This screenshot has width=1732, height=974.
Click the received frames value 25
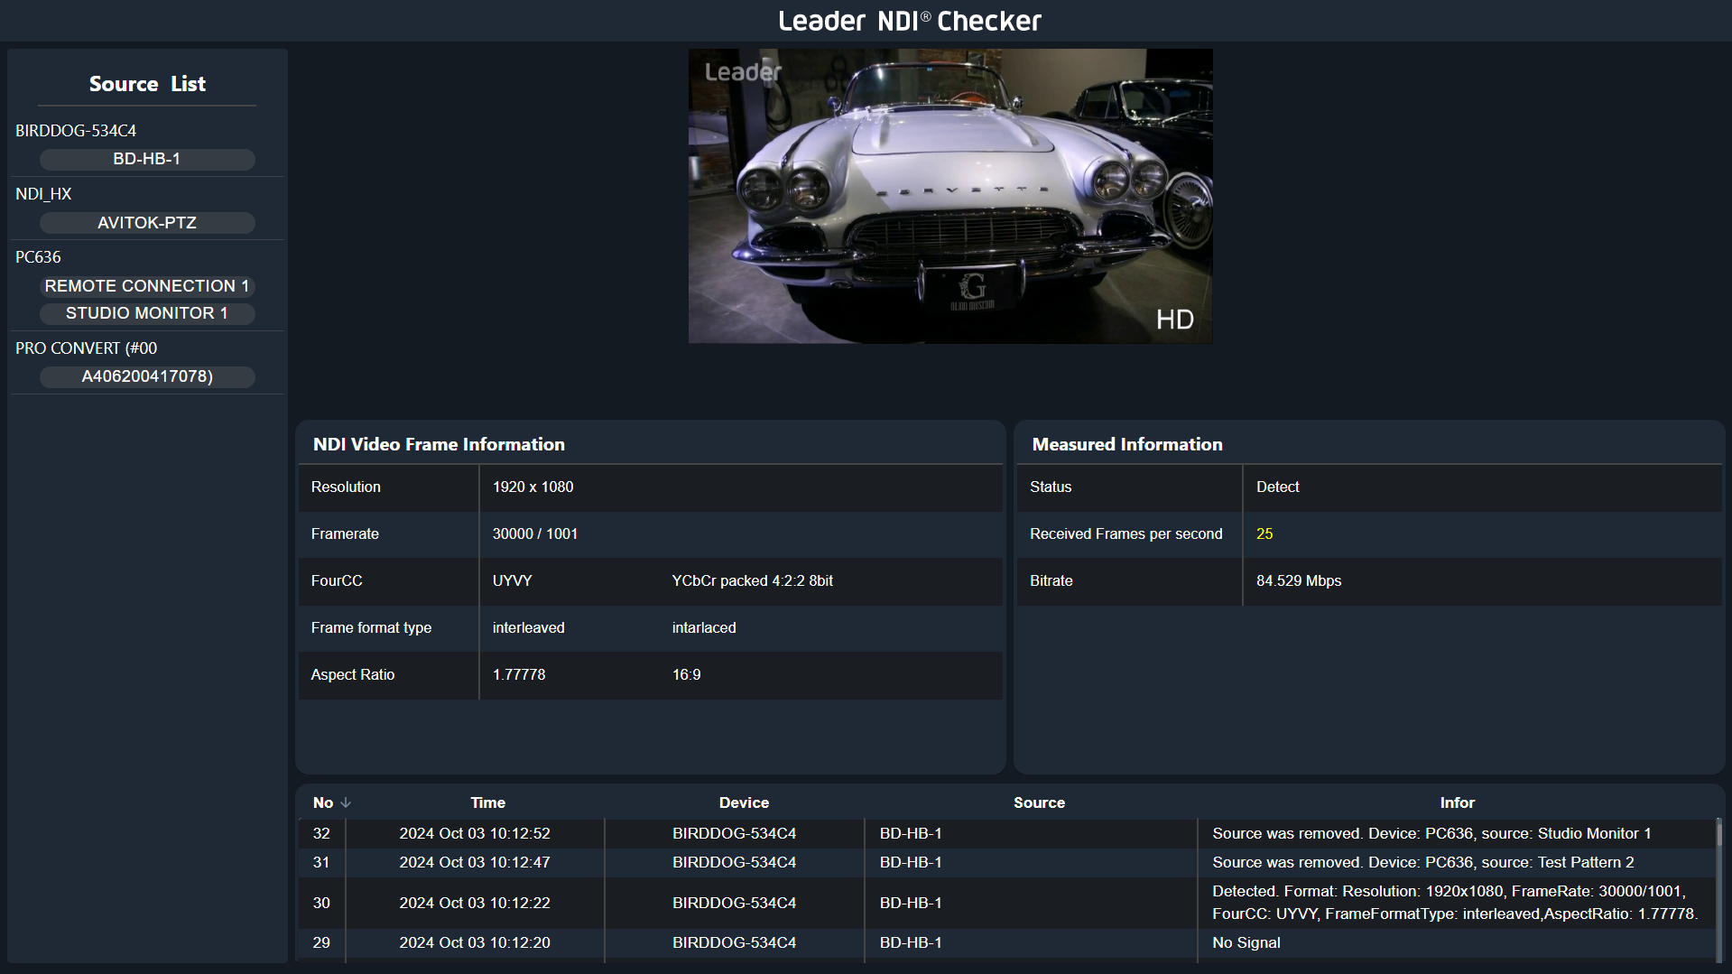(x=1264, y=533)
